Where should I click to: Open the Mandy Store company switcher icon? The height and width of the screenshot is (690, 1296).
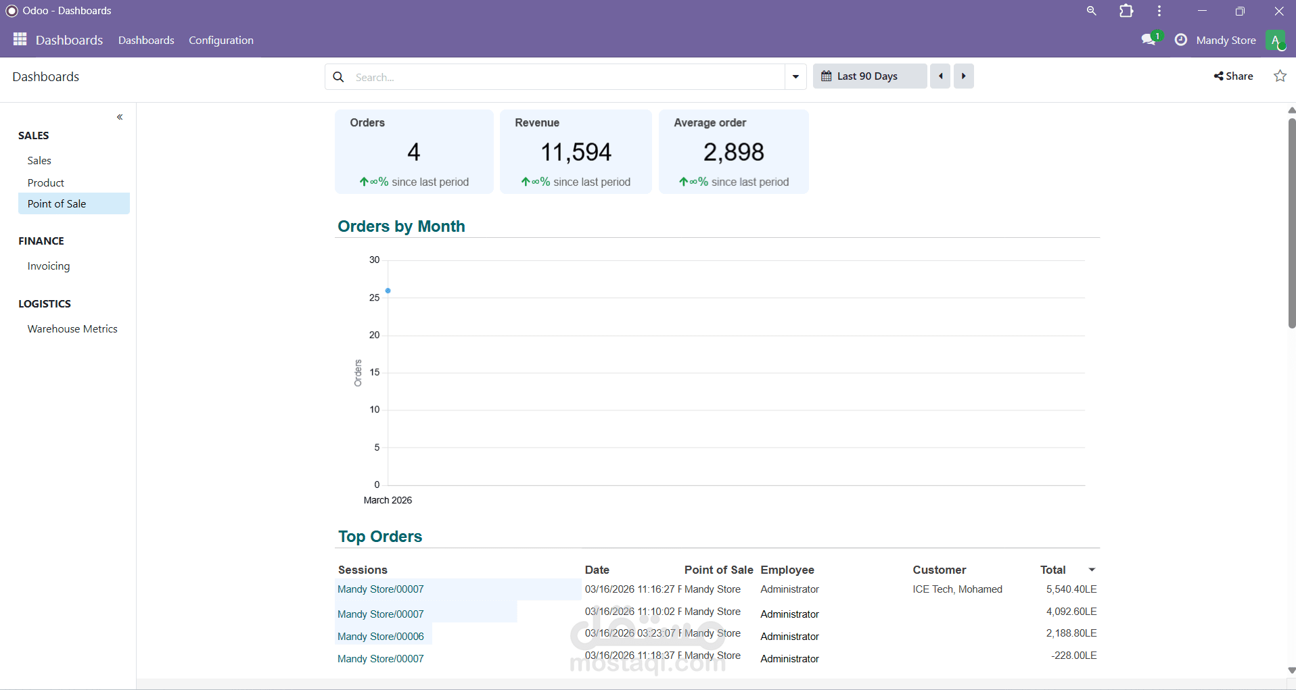click(x=1180, y=39)
